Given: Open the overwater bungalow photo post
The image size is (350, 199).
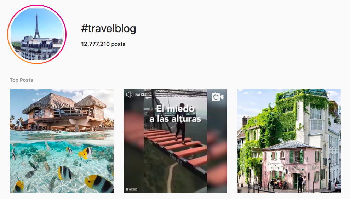Looking at the screenshot, I should (x=62, y=141).
